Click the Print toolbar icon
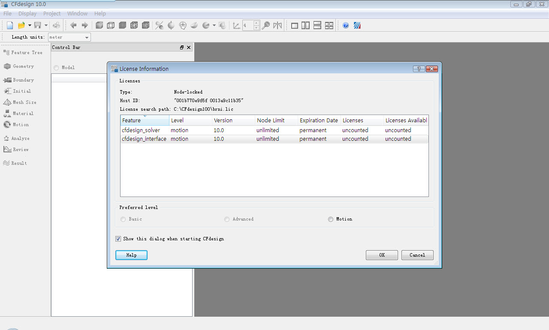This screenshot has height=330, width=549. coord(57,25)
